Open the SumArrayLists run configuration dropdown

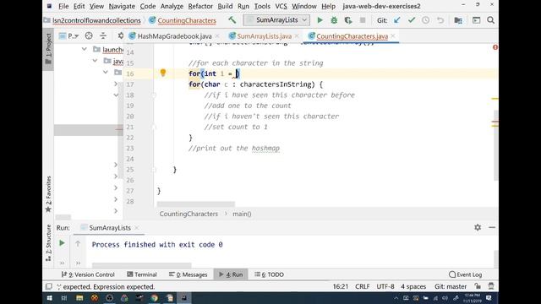(276, 20)
